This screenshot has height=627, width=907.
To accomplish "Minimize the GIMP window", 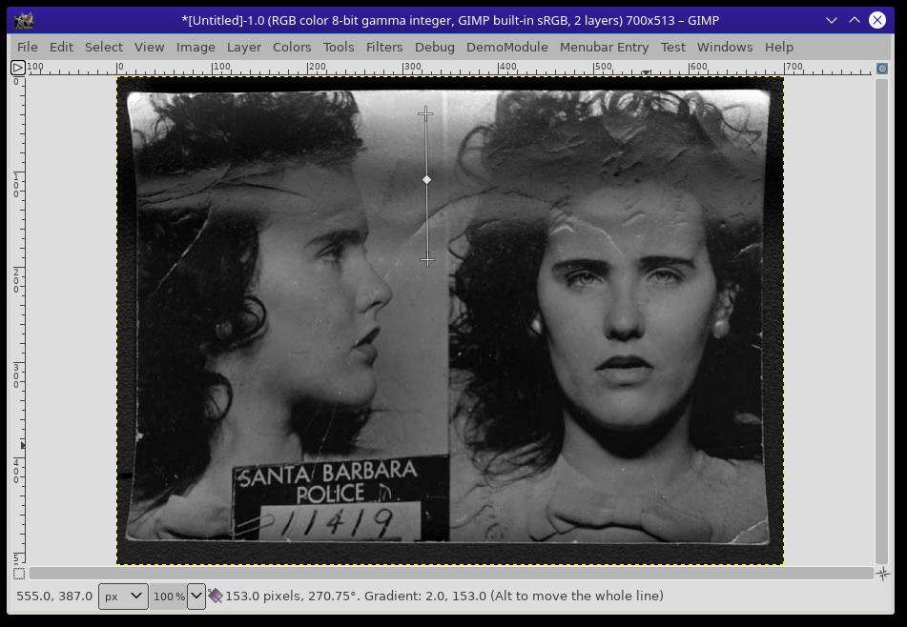I will coord(832,20).
